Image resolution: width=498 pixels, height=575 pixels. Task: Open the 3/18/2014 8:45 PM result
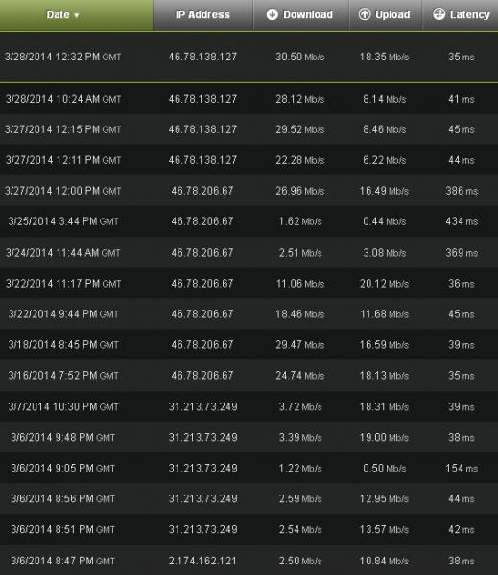coord(249,345)
